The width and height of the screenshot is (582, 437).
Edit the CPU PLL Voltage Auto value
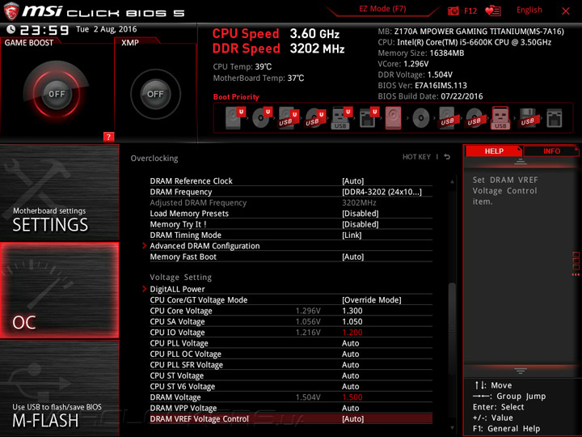(x=350, y=343)
